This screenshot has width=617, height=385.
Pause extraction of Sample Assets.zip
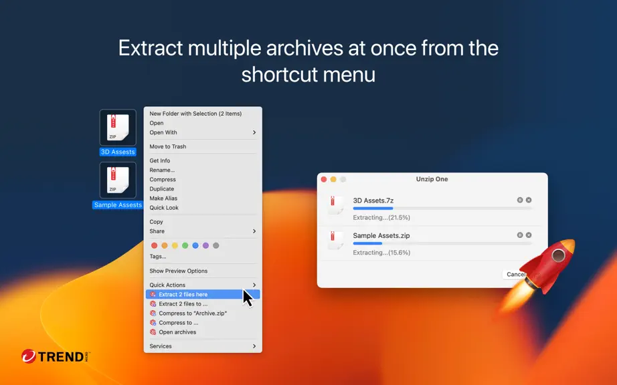[x=520, y=235]
